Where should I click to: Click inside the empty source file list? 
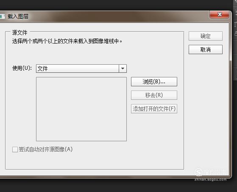pos(81,109)
